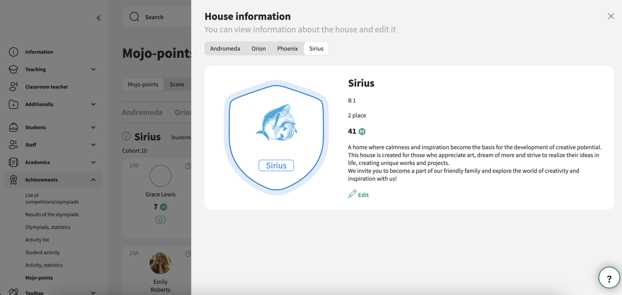Expand the Staff menu chevron
This screenshot has width=622, height=295.
93,145
